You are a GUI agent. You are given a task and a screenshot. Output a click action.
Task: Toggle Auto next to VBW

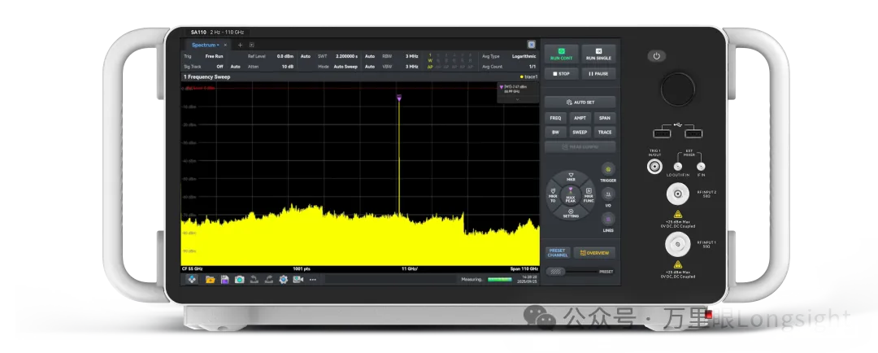(x=370, y=67)
